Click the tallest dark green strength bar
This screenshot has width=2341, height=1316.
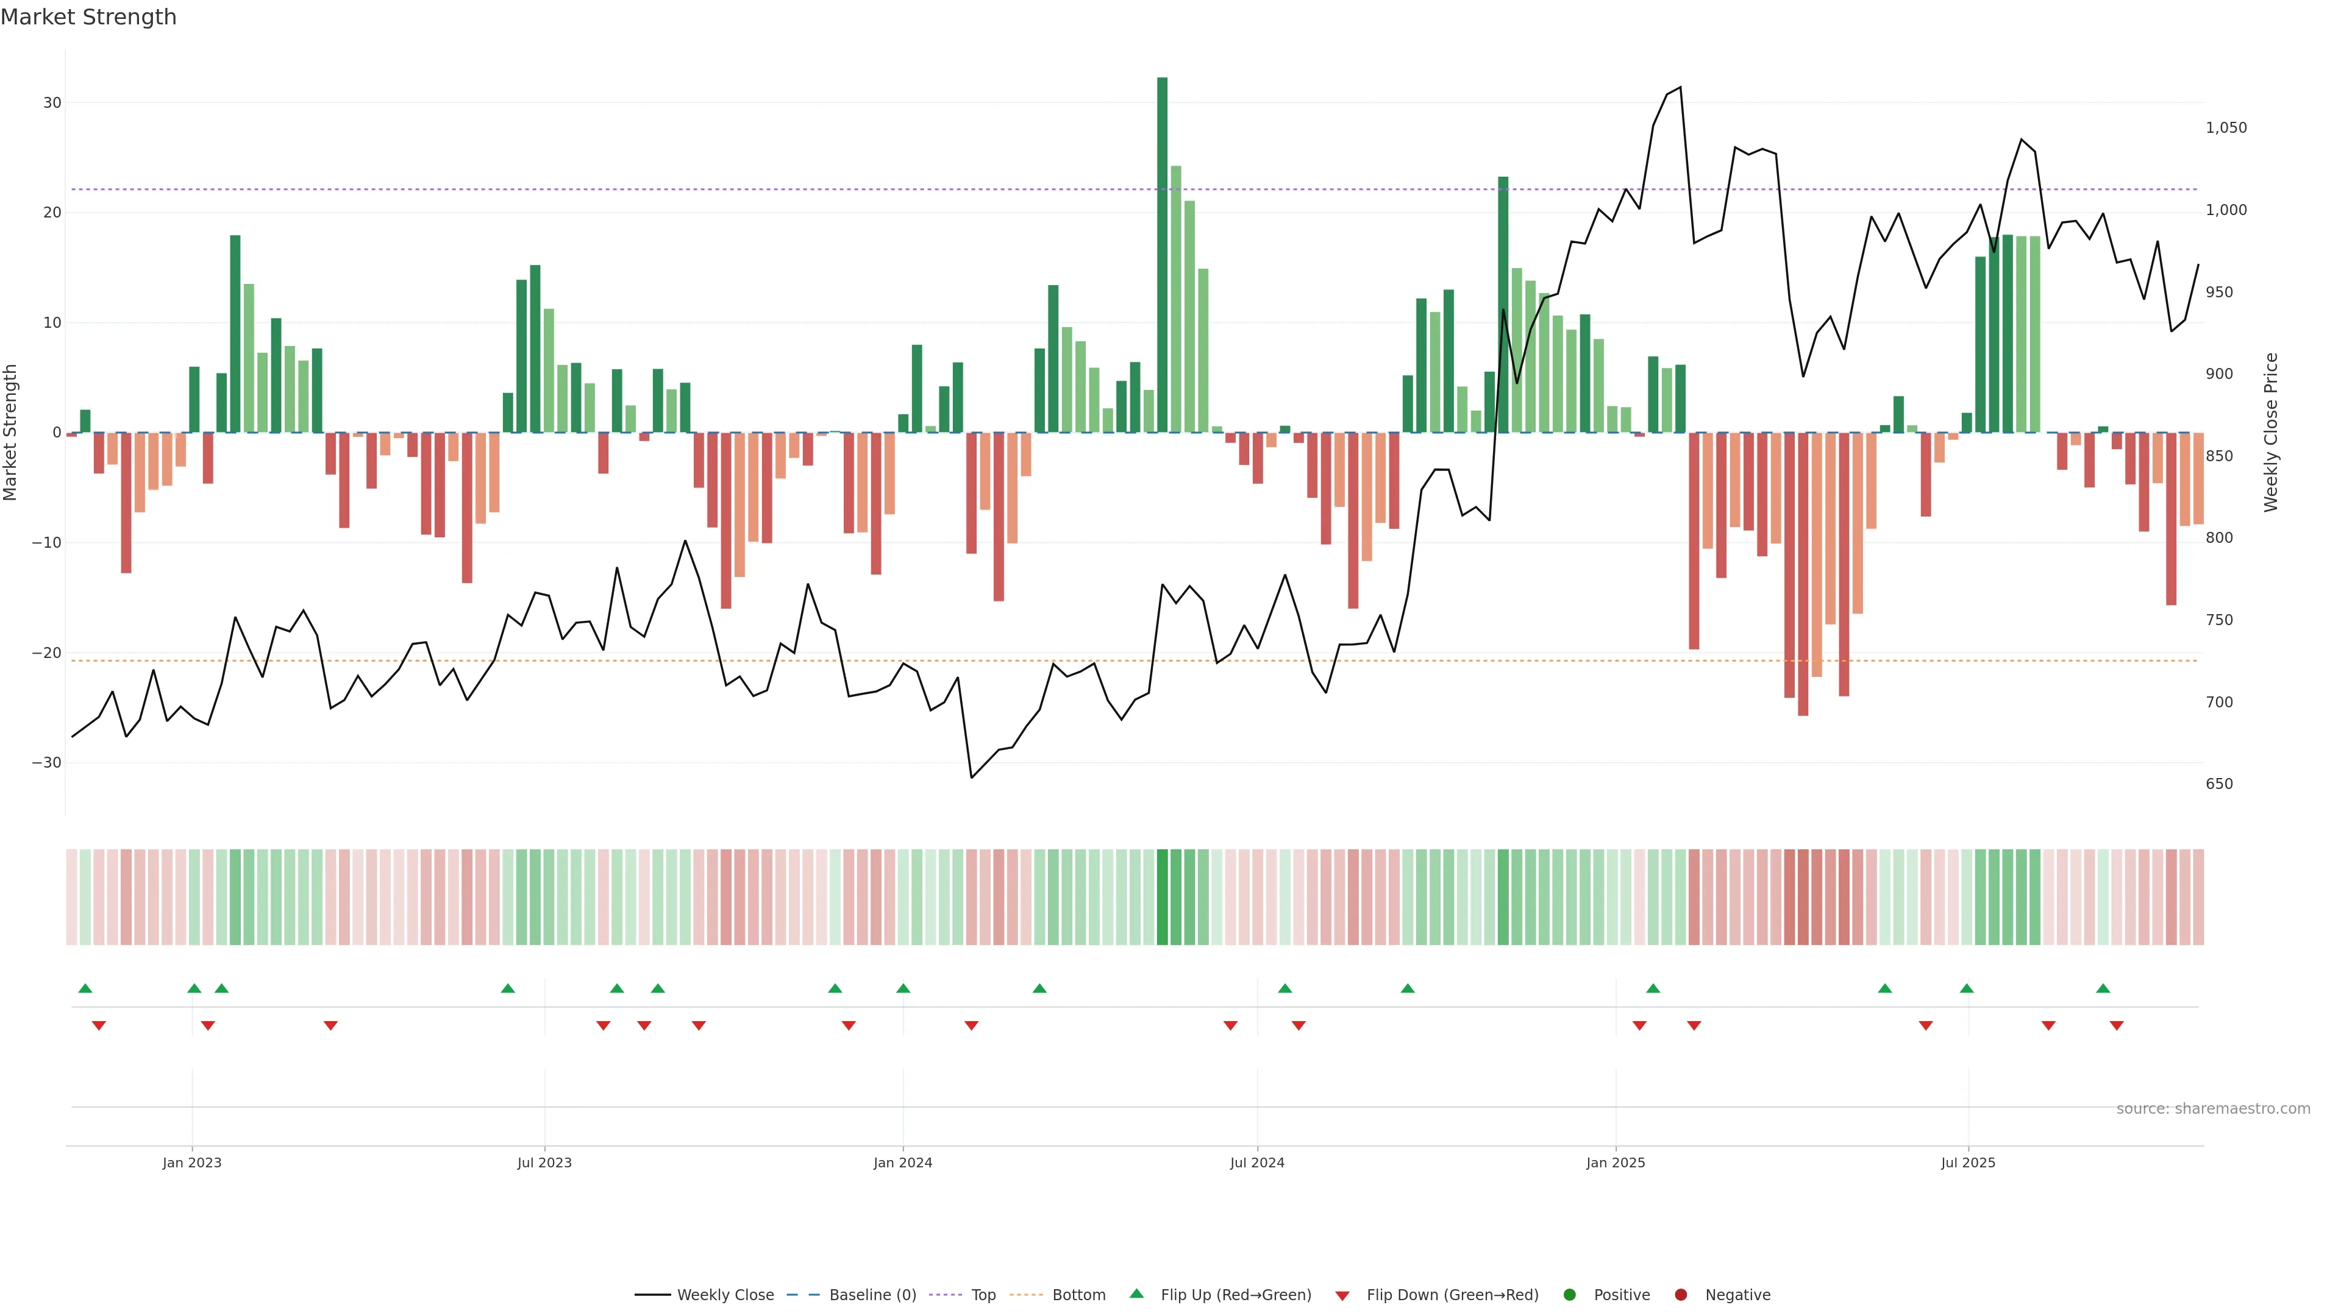click(x=1163, y=254)
